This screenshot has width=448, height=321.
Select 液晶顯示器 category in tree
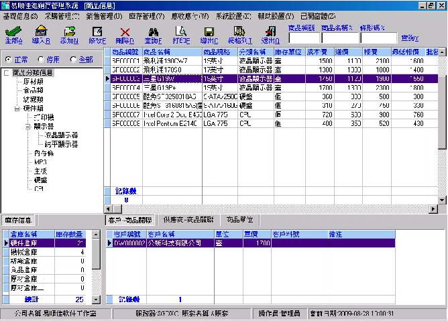[61, 135]
